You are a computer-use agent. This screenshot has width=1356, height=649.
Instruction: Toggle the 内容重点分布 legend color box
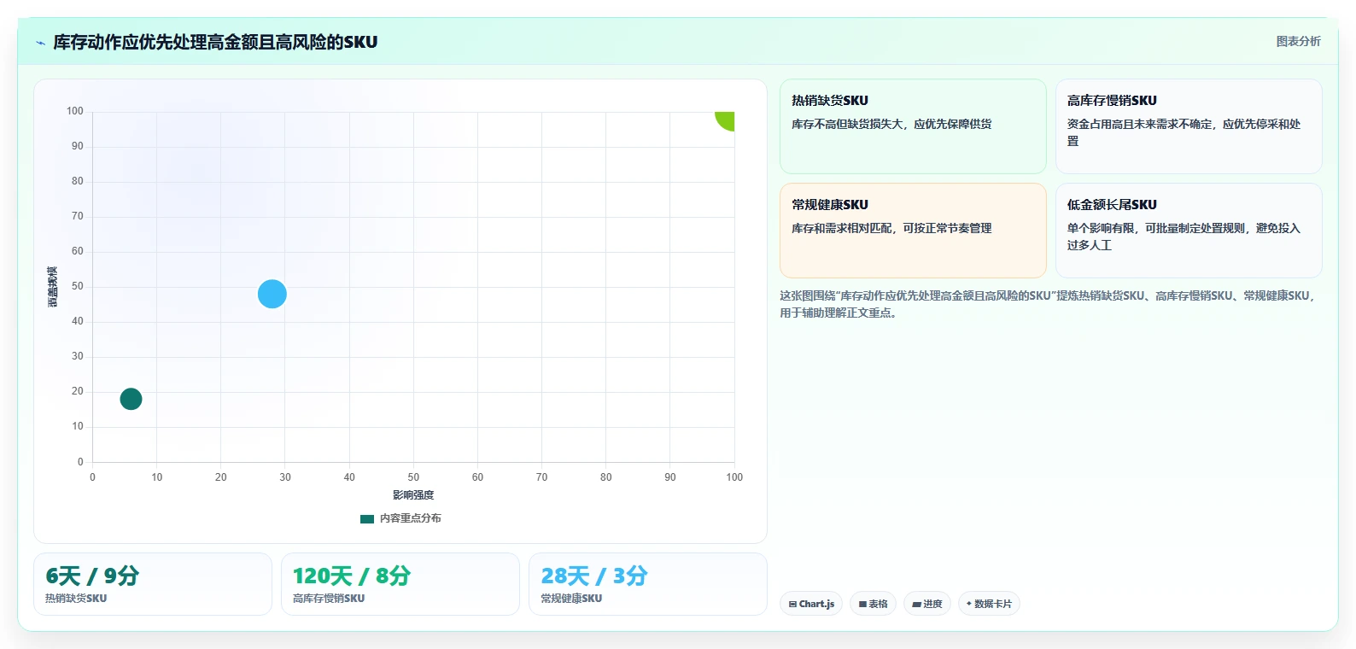pos(367,518)
